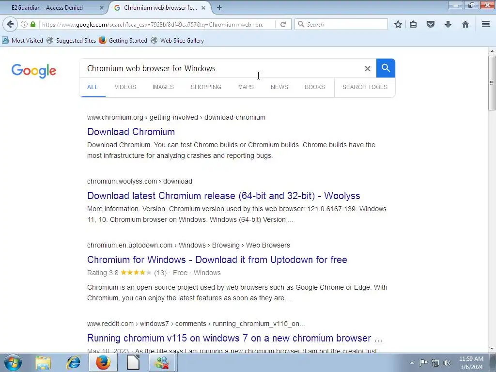The width and height of the screenshot is (496, 372).
Task: Reload the page with the refresh icon
Action: 283,24
